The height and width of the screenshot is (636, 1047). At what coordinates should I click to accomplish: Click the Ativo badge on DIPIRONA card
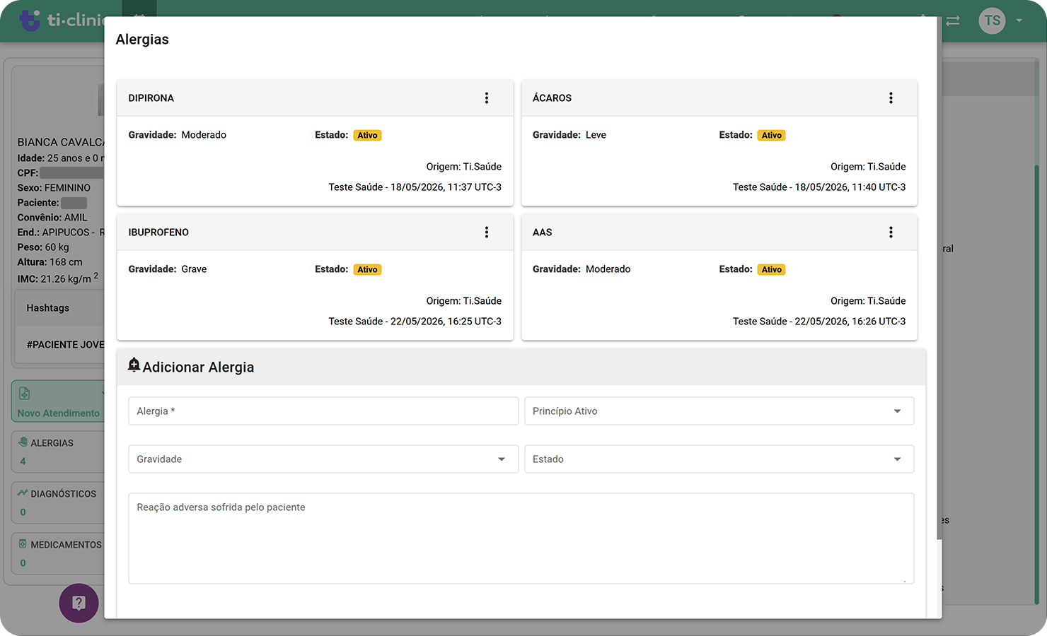pyautogui.click(x=367, y=136)
